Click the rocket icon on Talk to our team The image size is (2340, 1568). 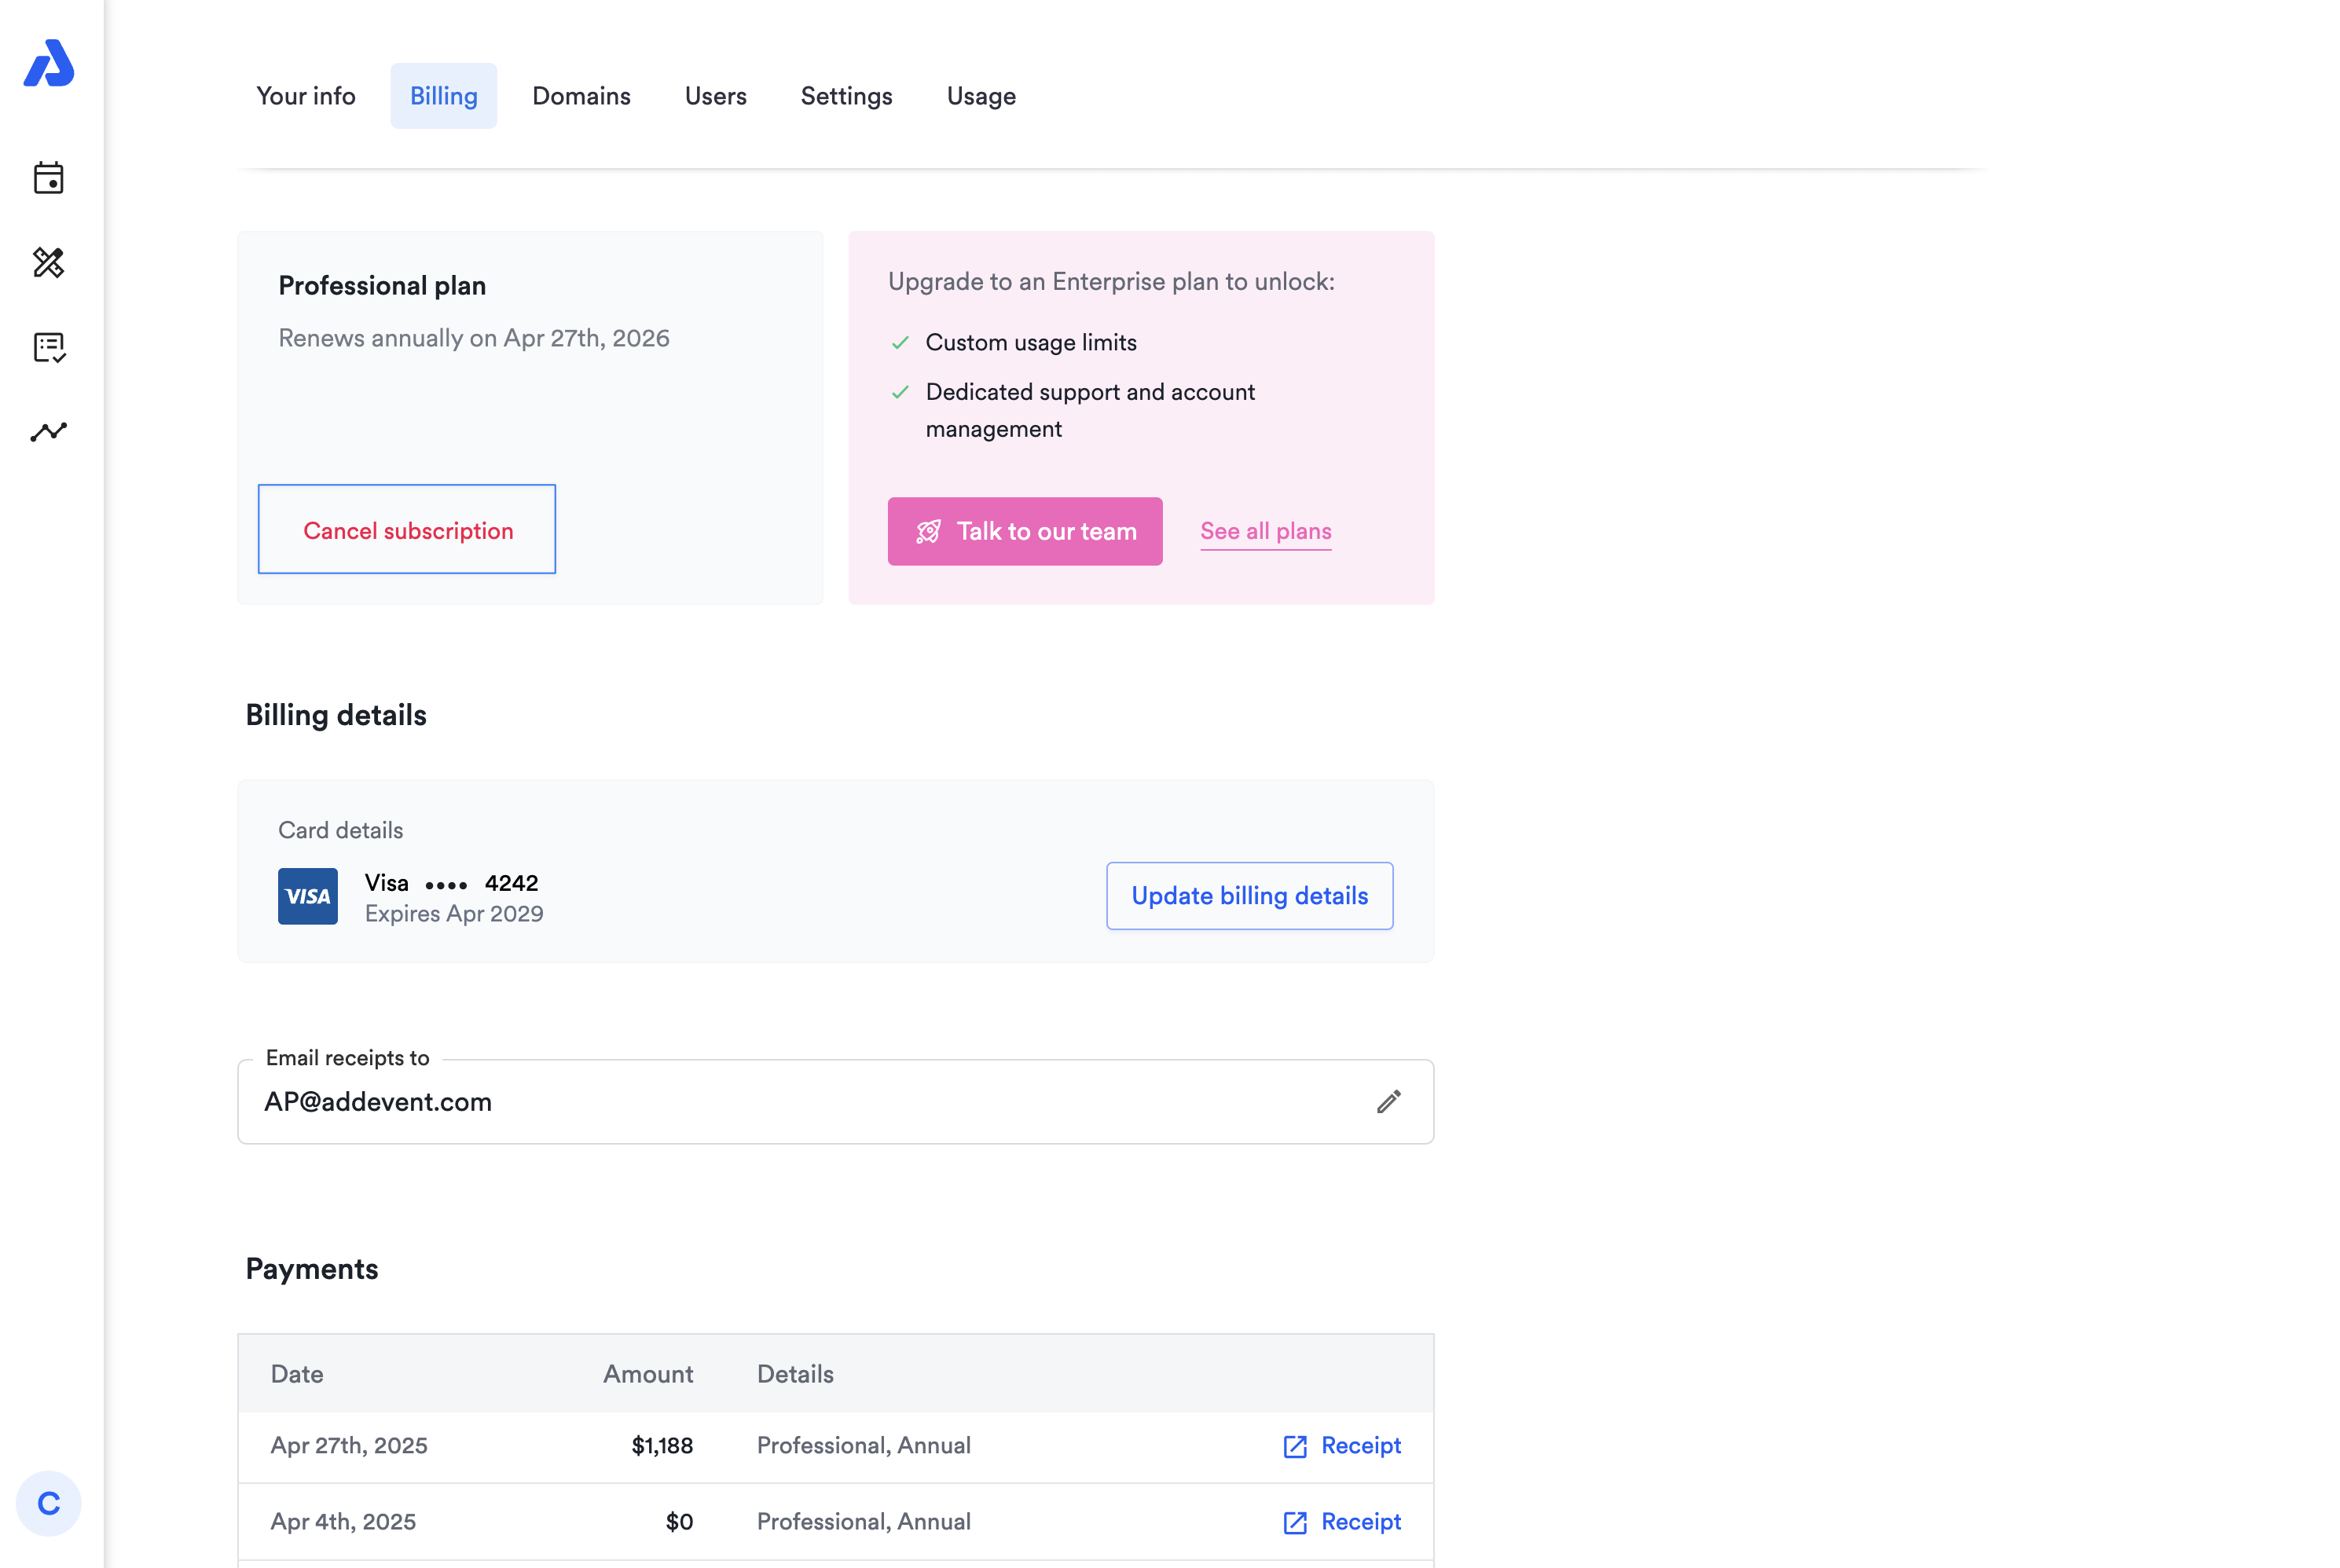pyautogui.click(x=928, y=531)
